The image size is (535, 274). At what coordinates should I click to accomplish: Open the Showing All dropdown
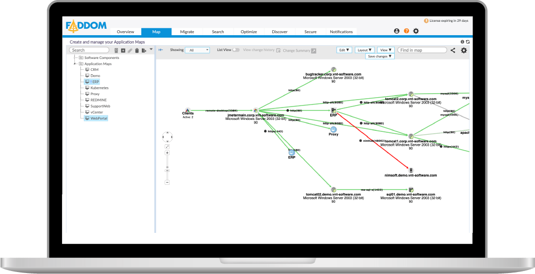197,50
